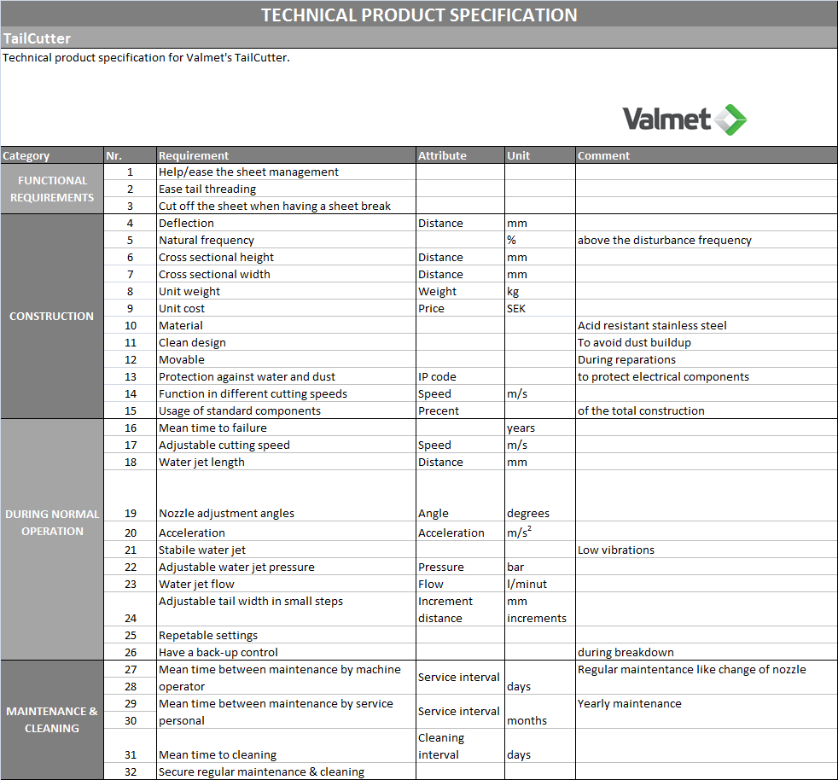The height and width of the screenshot is (780, 838).
Task: Click 'Water jet flow' cell
Action: (286, 585)
